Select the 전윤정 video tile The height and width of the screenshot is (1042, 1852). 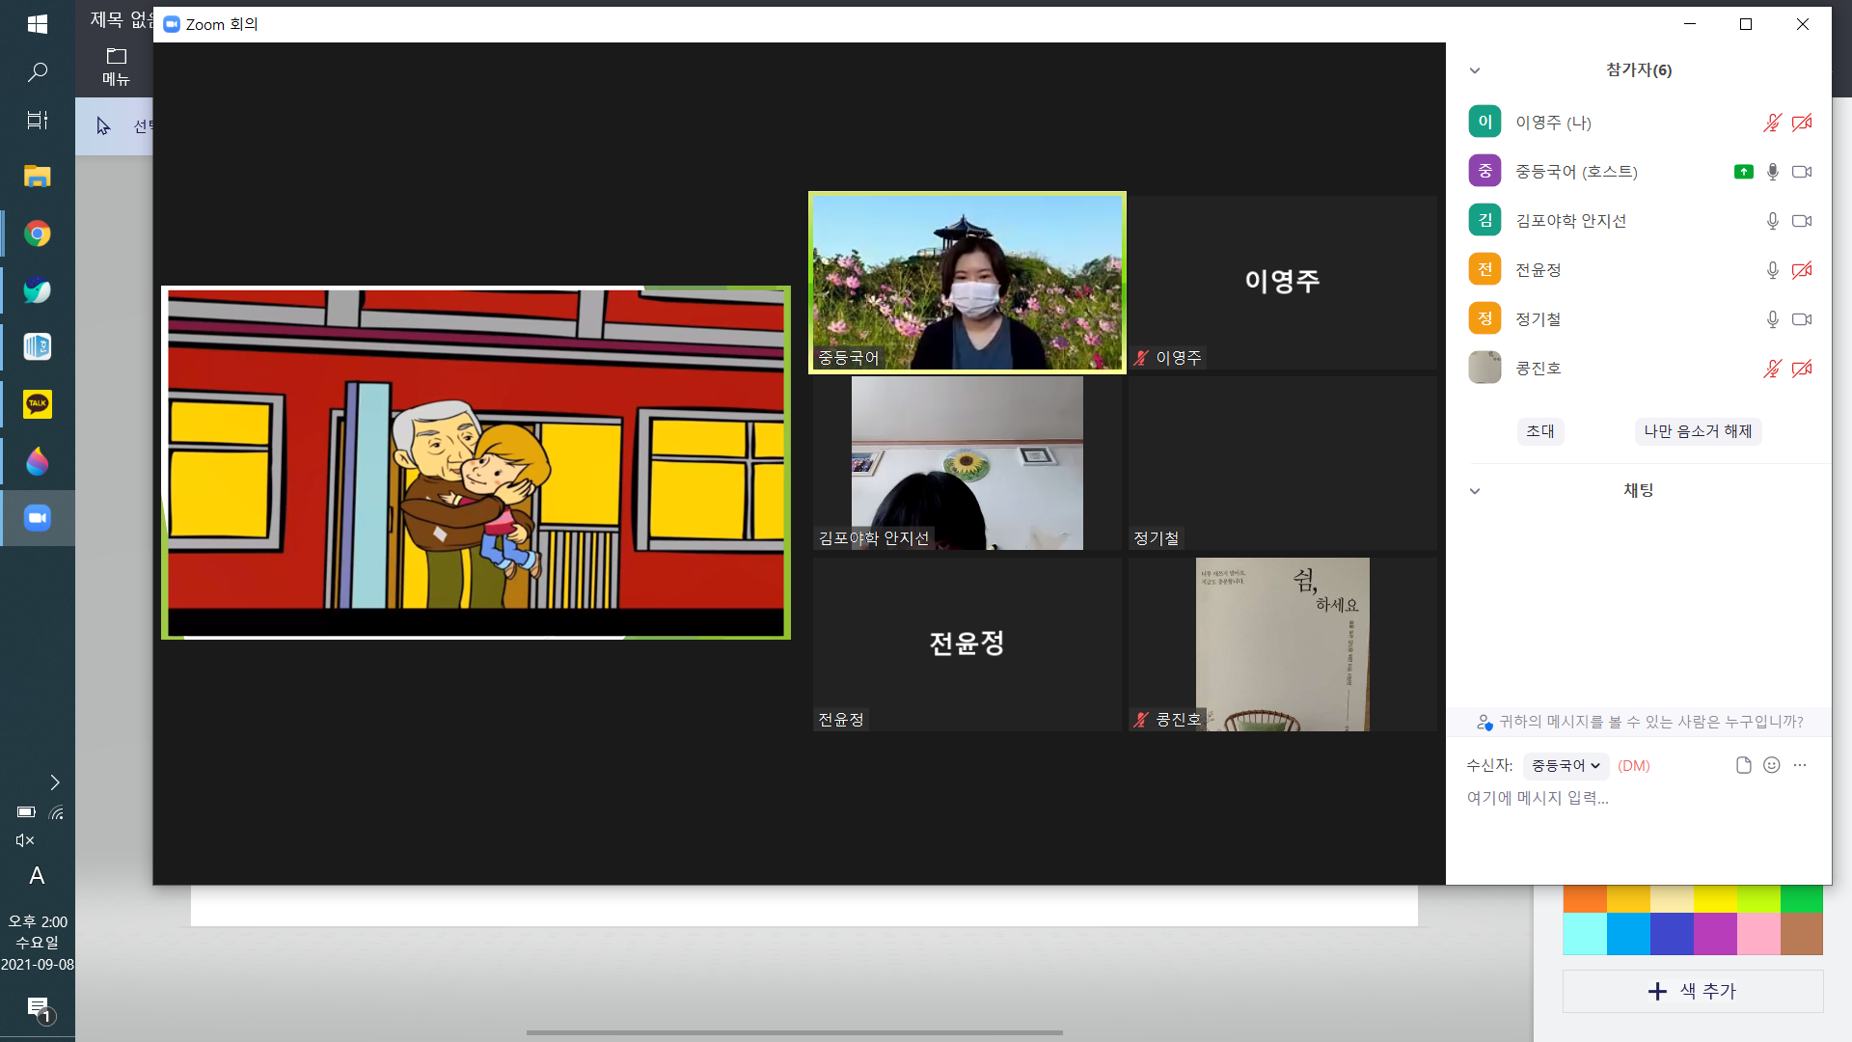pos(967,644)
